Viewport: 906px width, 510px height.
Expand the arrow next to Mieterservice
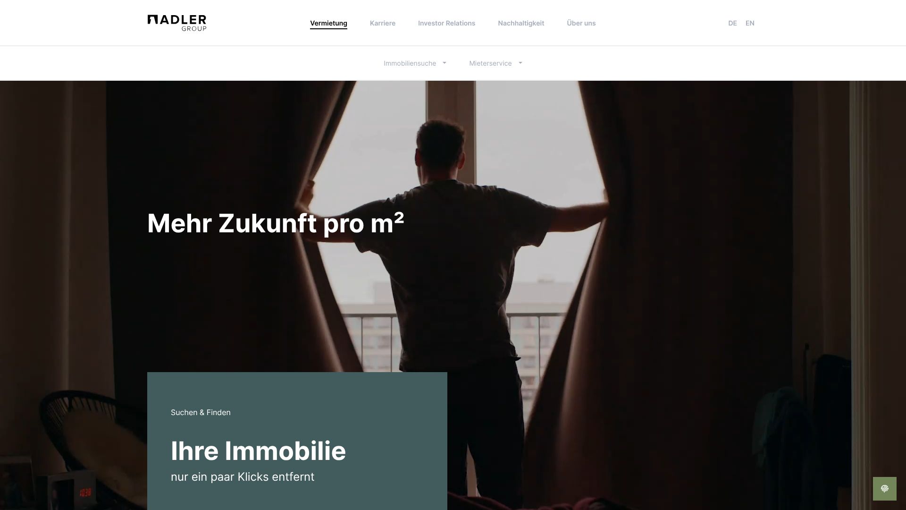[x=520, y=63]
